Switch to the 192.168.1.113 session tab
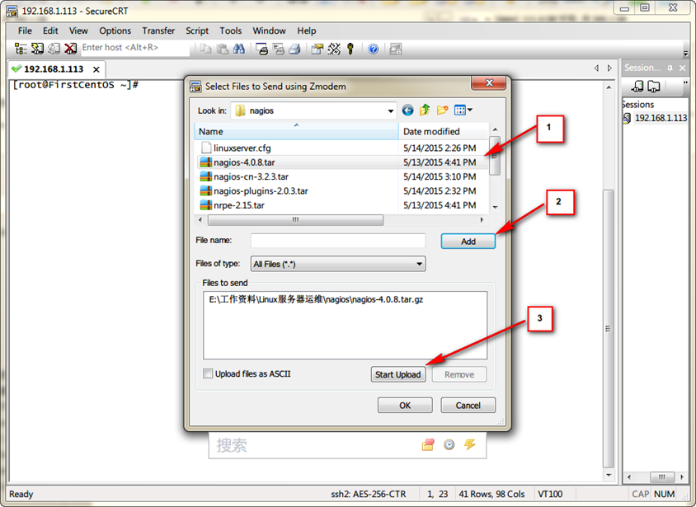 [57, 69]
